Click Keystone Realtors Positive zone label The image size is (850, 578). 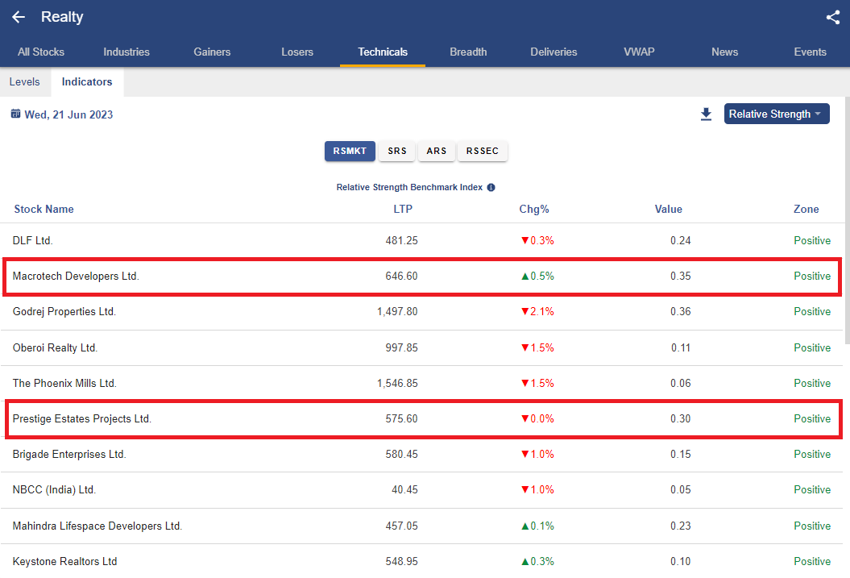point(812,562)
